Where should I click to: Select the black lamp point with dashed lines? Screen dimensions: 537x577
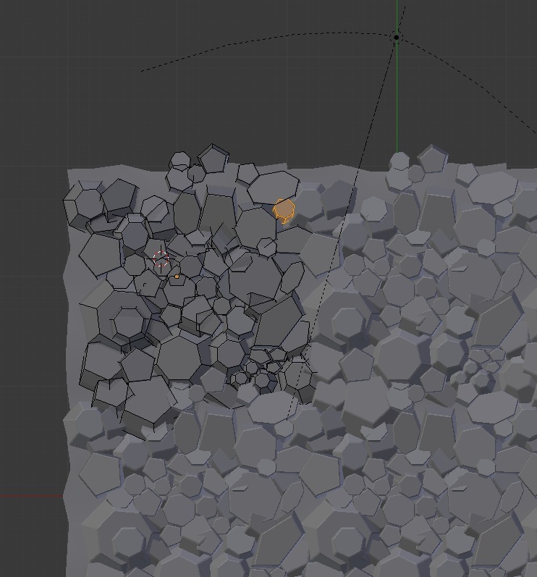click(x=396, y=37)
